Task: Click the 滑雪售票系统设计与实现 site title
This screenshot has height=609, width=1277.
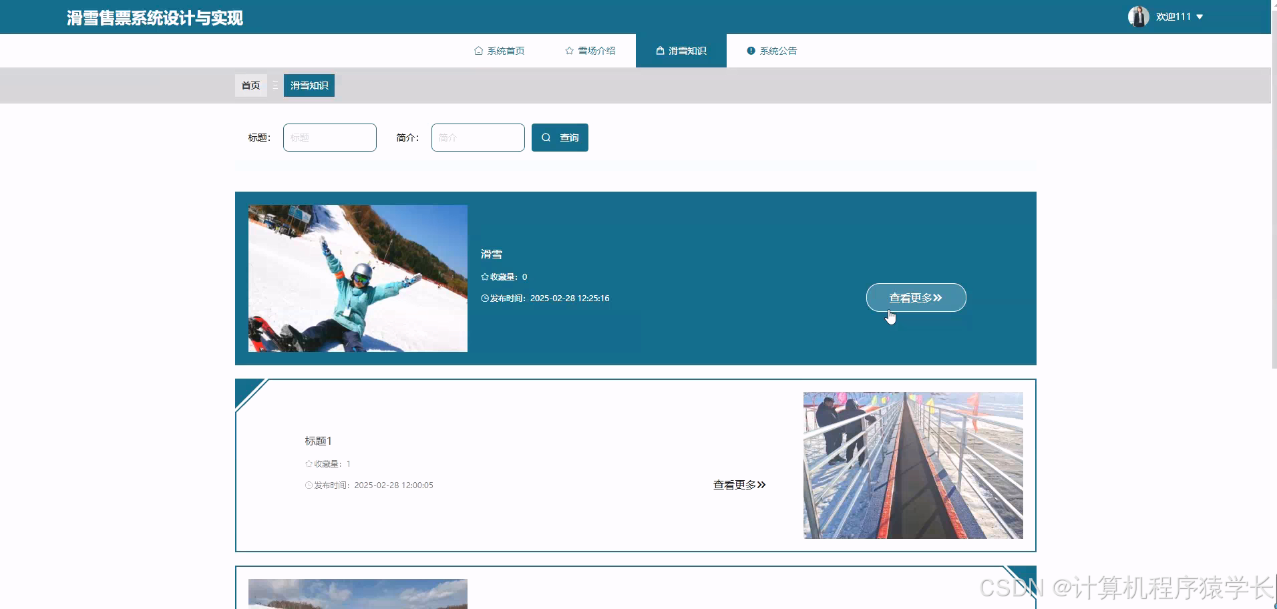Action: point(154,18)
